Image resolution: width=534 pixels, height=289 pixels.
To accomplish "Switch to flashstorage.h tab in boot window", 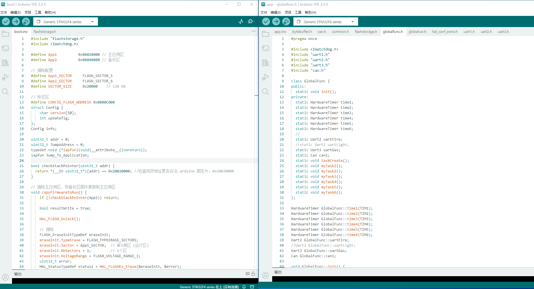I will pyautogui.click(x=45, y=32).
